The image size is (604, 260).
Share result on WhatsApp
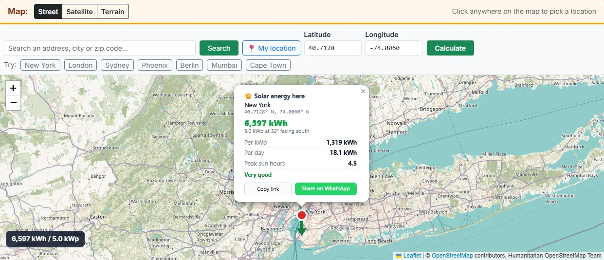(x=326, y=189)
